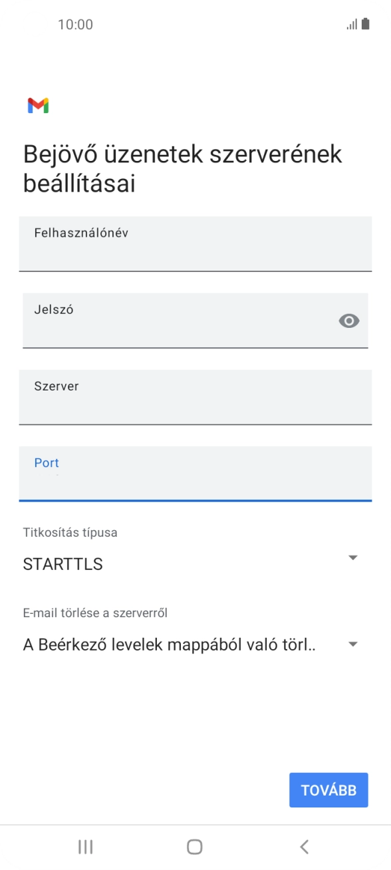Expand the Titkosítás típusa selector arrow
The height and width of the screenshot is (870, 391).
(x=353, y=557)
